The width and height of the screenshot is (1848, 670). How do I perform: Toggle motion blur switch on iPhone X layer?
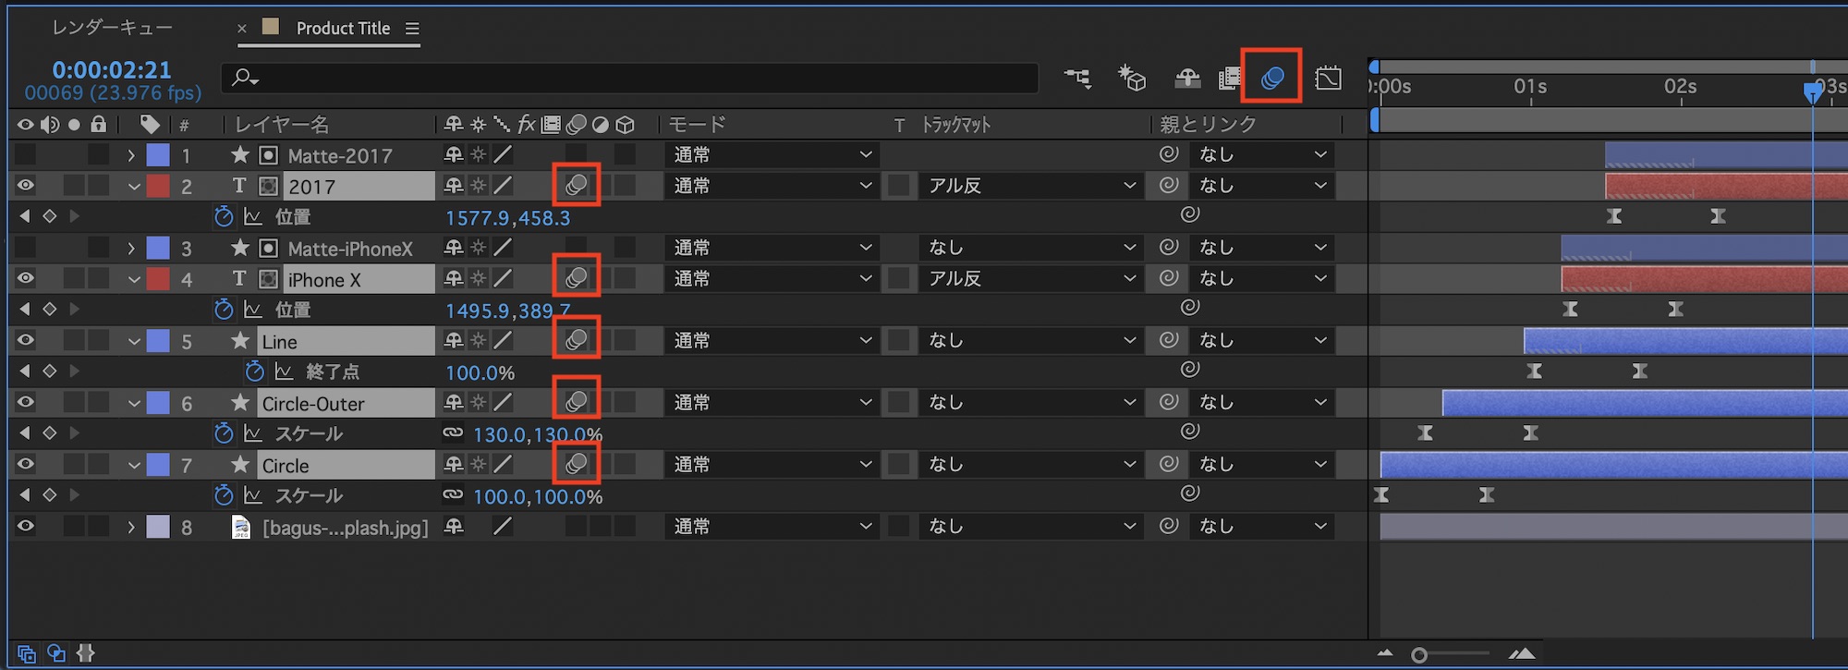pyautogui.click(x=577, y=278)
